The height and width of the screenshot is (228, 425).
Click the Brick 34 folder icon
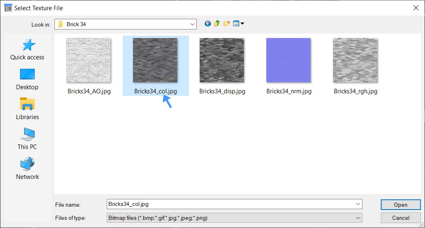61,24
